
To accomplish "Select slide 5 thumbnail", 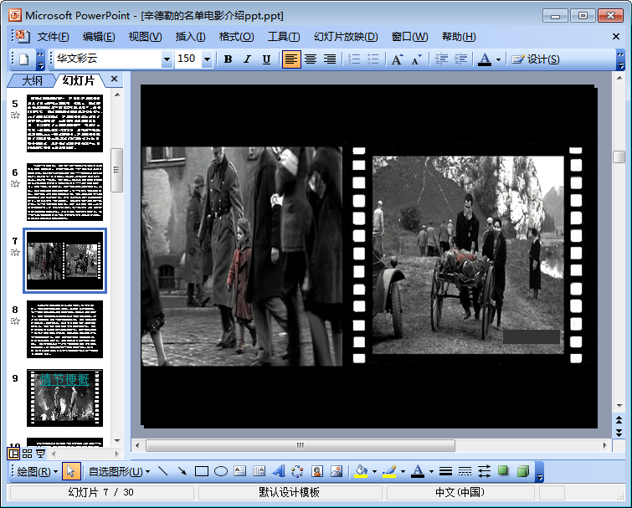I will [64, 123].
